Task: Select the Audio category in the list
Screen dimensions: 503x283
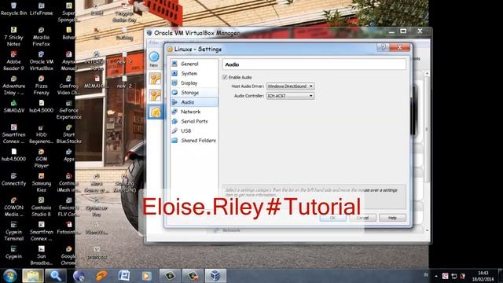Action: coord(194,102)
